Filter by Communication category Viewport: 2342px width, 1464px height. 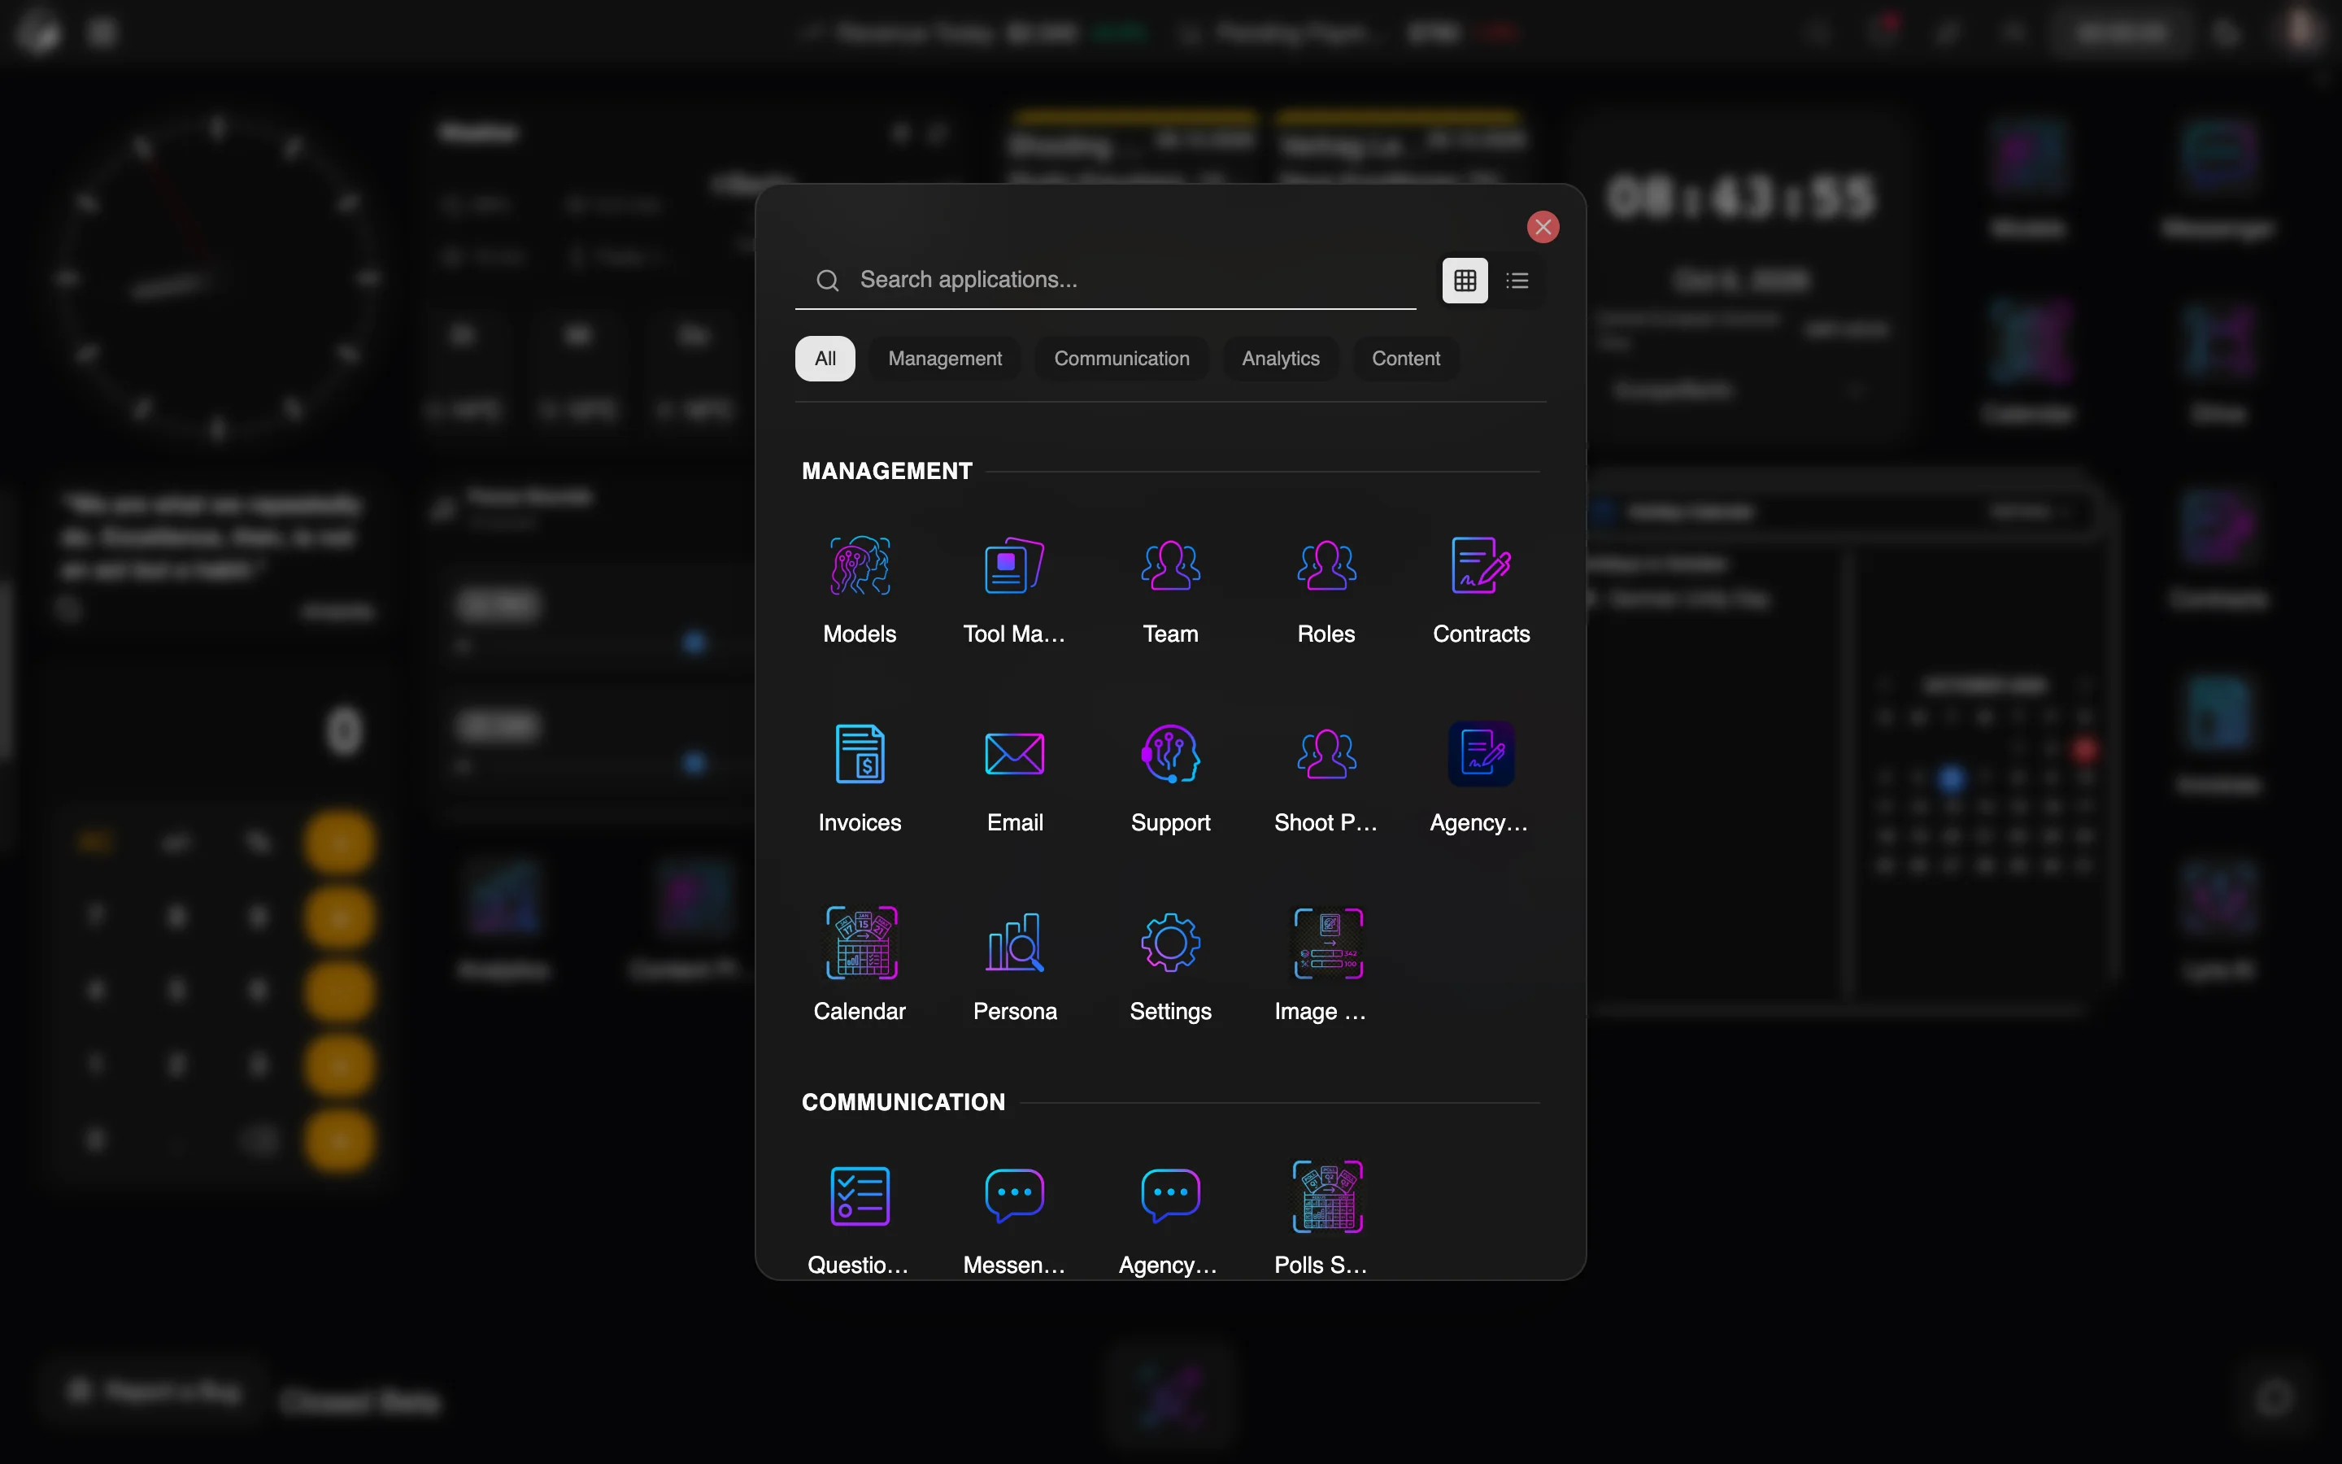[x=1121, y=358]
